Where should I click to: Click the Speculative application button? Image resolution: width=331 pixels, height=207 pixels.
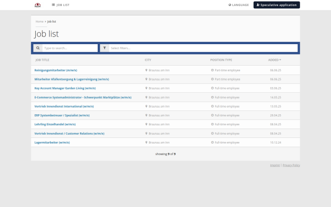276,5
